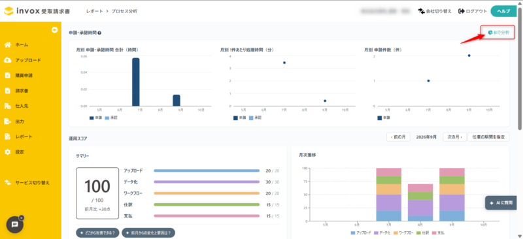Toggle 申請 legend in 合計（時間） chart
The image size is (523, 239).
tap(95, 118)
